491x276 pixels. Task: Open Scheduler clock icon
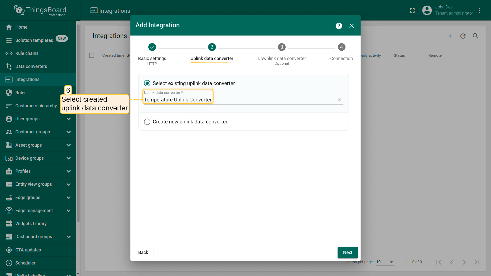click(9, 263)
